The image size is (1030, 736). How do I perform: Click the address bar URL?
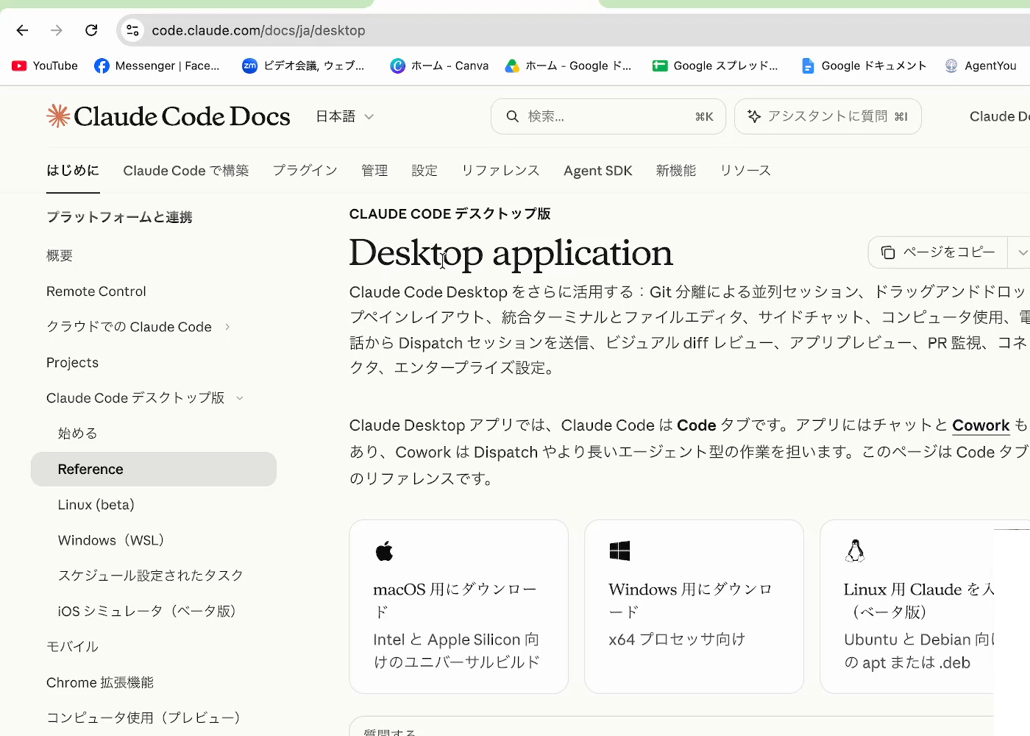pos(259,30)
